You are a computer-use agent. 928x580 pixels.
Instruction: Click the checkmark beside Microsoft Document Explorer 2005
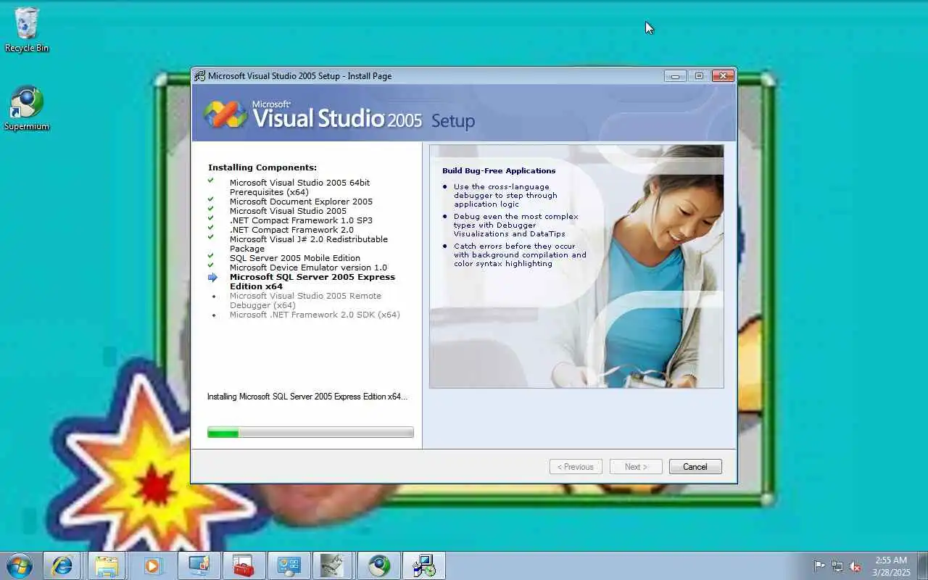[x=211, y=199]
